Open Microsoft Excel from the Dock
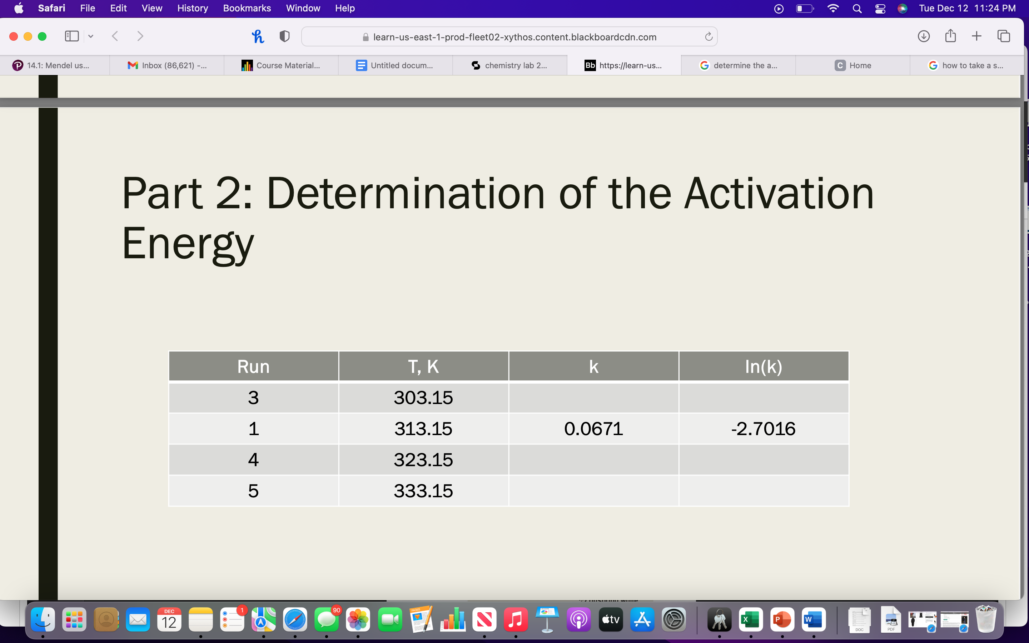This screenshot has height=643, width=1029. click(x=750, y=620)
